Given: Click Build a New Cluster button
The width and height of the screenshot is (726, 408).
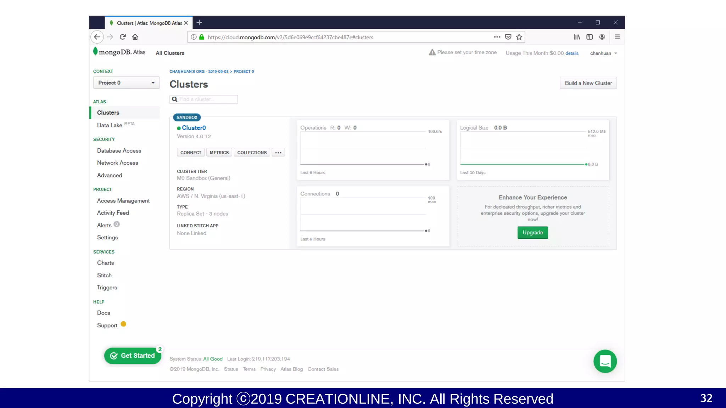Looking at the screenshot, I should click(x=588, y=83).
